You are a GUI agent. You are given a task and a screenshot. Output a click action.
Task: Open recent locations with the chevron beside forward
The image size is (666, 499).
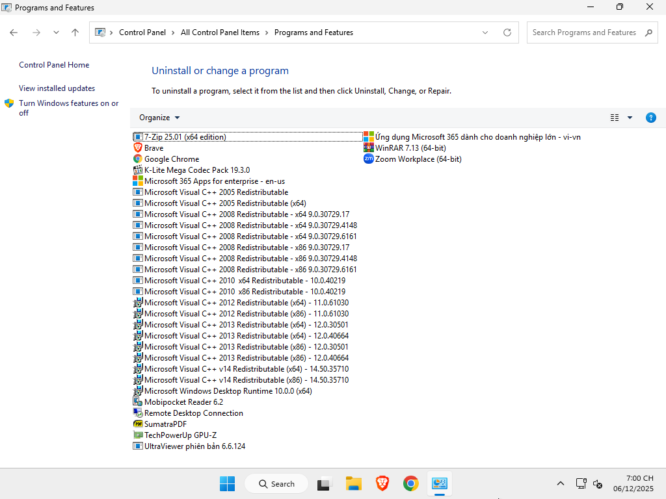click(x=56, y=32)
